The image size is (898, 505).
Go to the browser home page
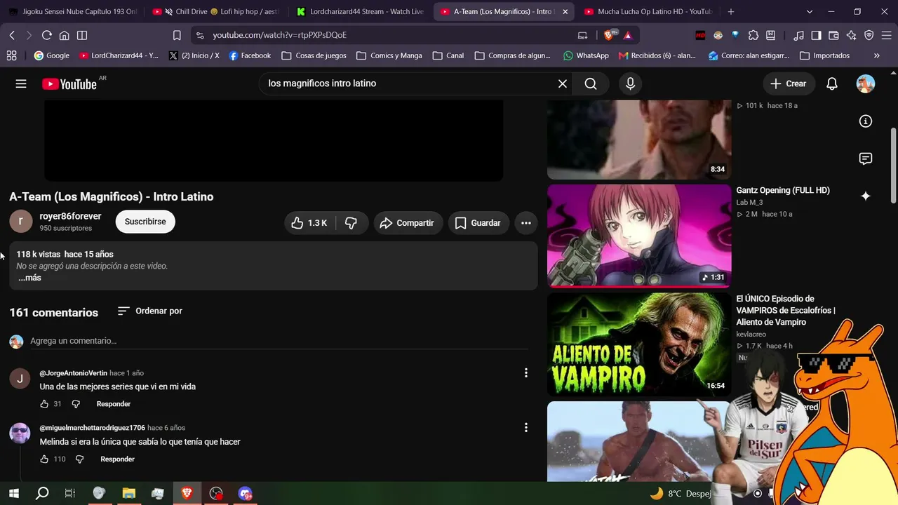coord(65,35)
